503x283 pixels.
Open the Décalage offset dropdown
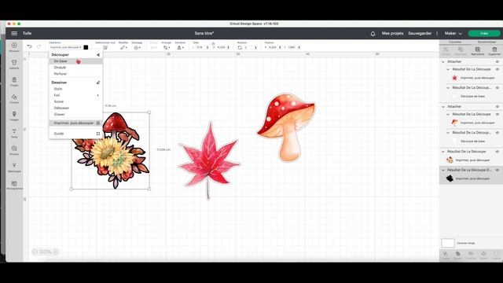tap(137, 47)
